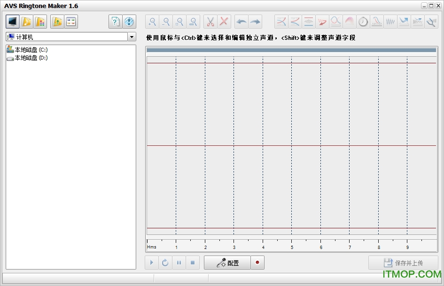Select 本地磁盘 (C:) drive
The image size is (444, 286).
pos(27,50)
